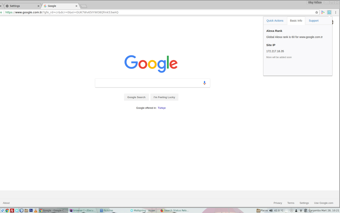
Task: Bookmark this page using the star icon
Action: pos(316,12)
